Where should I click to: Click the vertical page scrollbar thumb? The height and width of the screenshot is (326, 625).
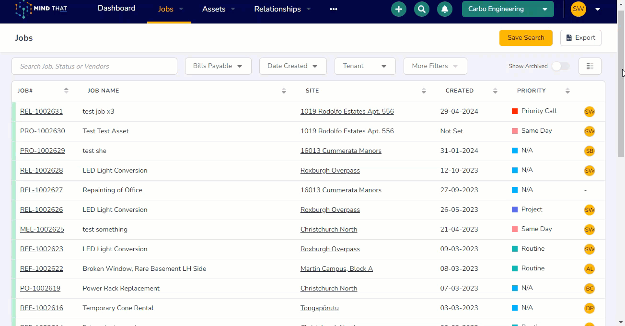tap(621, 83)
